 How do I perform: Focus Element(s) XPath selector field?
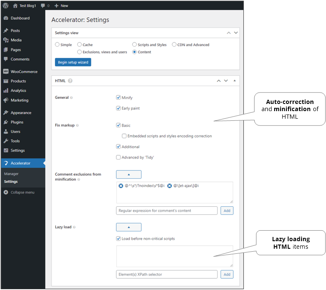(167, 275)
